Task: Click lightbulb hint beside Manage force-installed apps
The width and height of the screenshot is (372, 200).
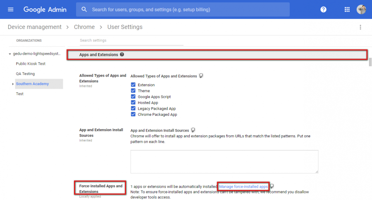Action: pos(272,186)
